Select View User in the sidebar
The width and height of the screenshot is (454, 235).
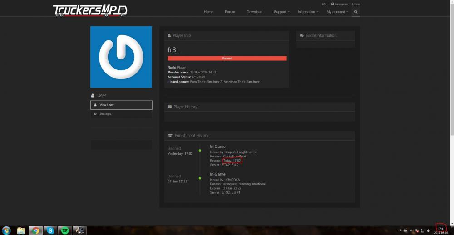tap(121, 105)
